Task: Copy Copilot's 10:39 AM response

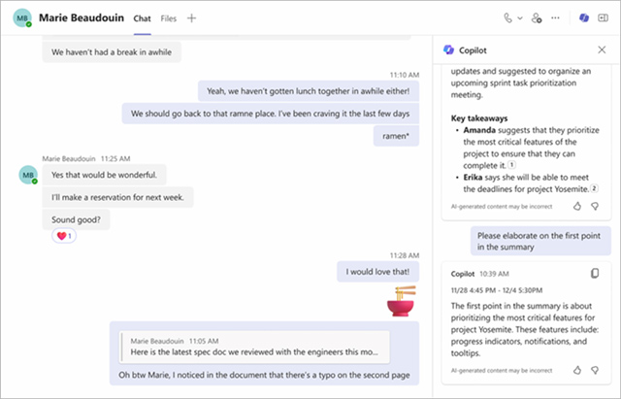Action: [595, 274]
